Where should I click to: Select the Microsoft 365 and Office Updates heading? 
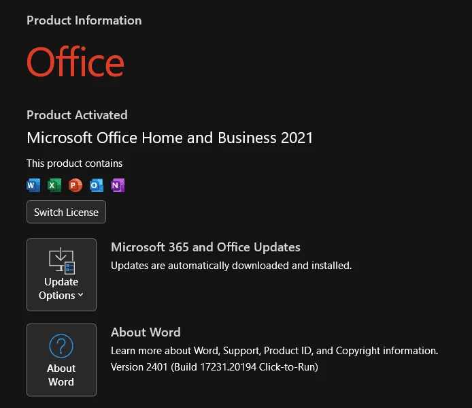(205, 247)
